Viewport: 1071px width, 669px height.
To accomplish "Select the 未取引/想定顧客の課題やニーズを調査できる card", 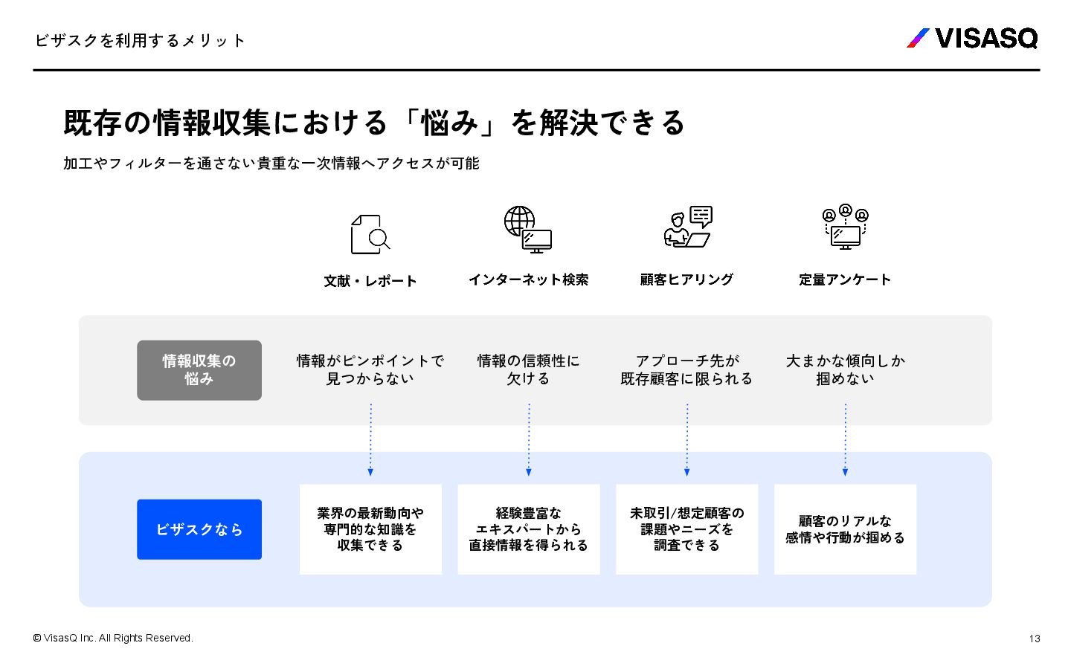I will coord(687,529).
